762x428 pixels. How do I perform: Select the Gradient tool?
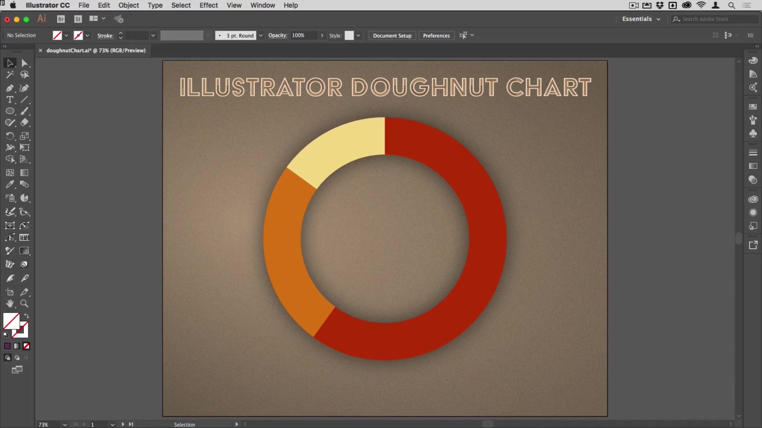click(x=25, y=173)
